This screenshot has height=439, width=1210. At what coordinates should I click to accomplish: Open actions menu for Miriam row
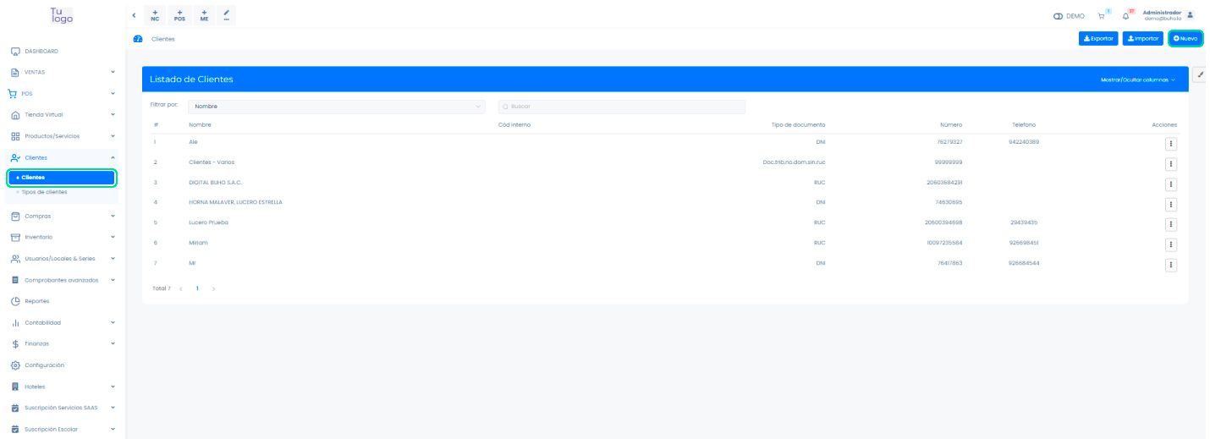[x=1171, y=244]
